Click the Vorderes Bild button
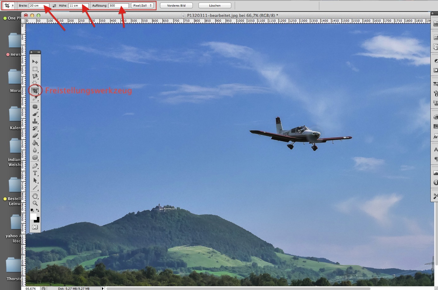Image resolution: width=438 pixels, height=290 pixels. point(176,6)
